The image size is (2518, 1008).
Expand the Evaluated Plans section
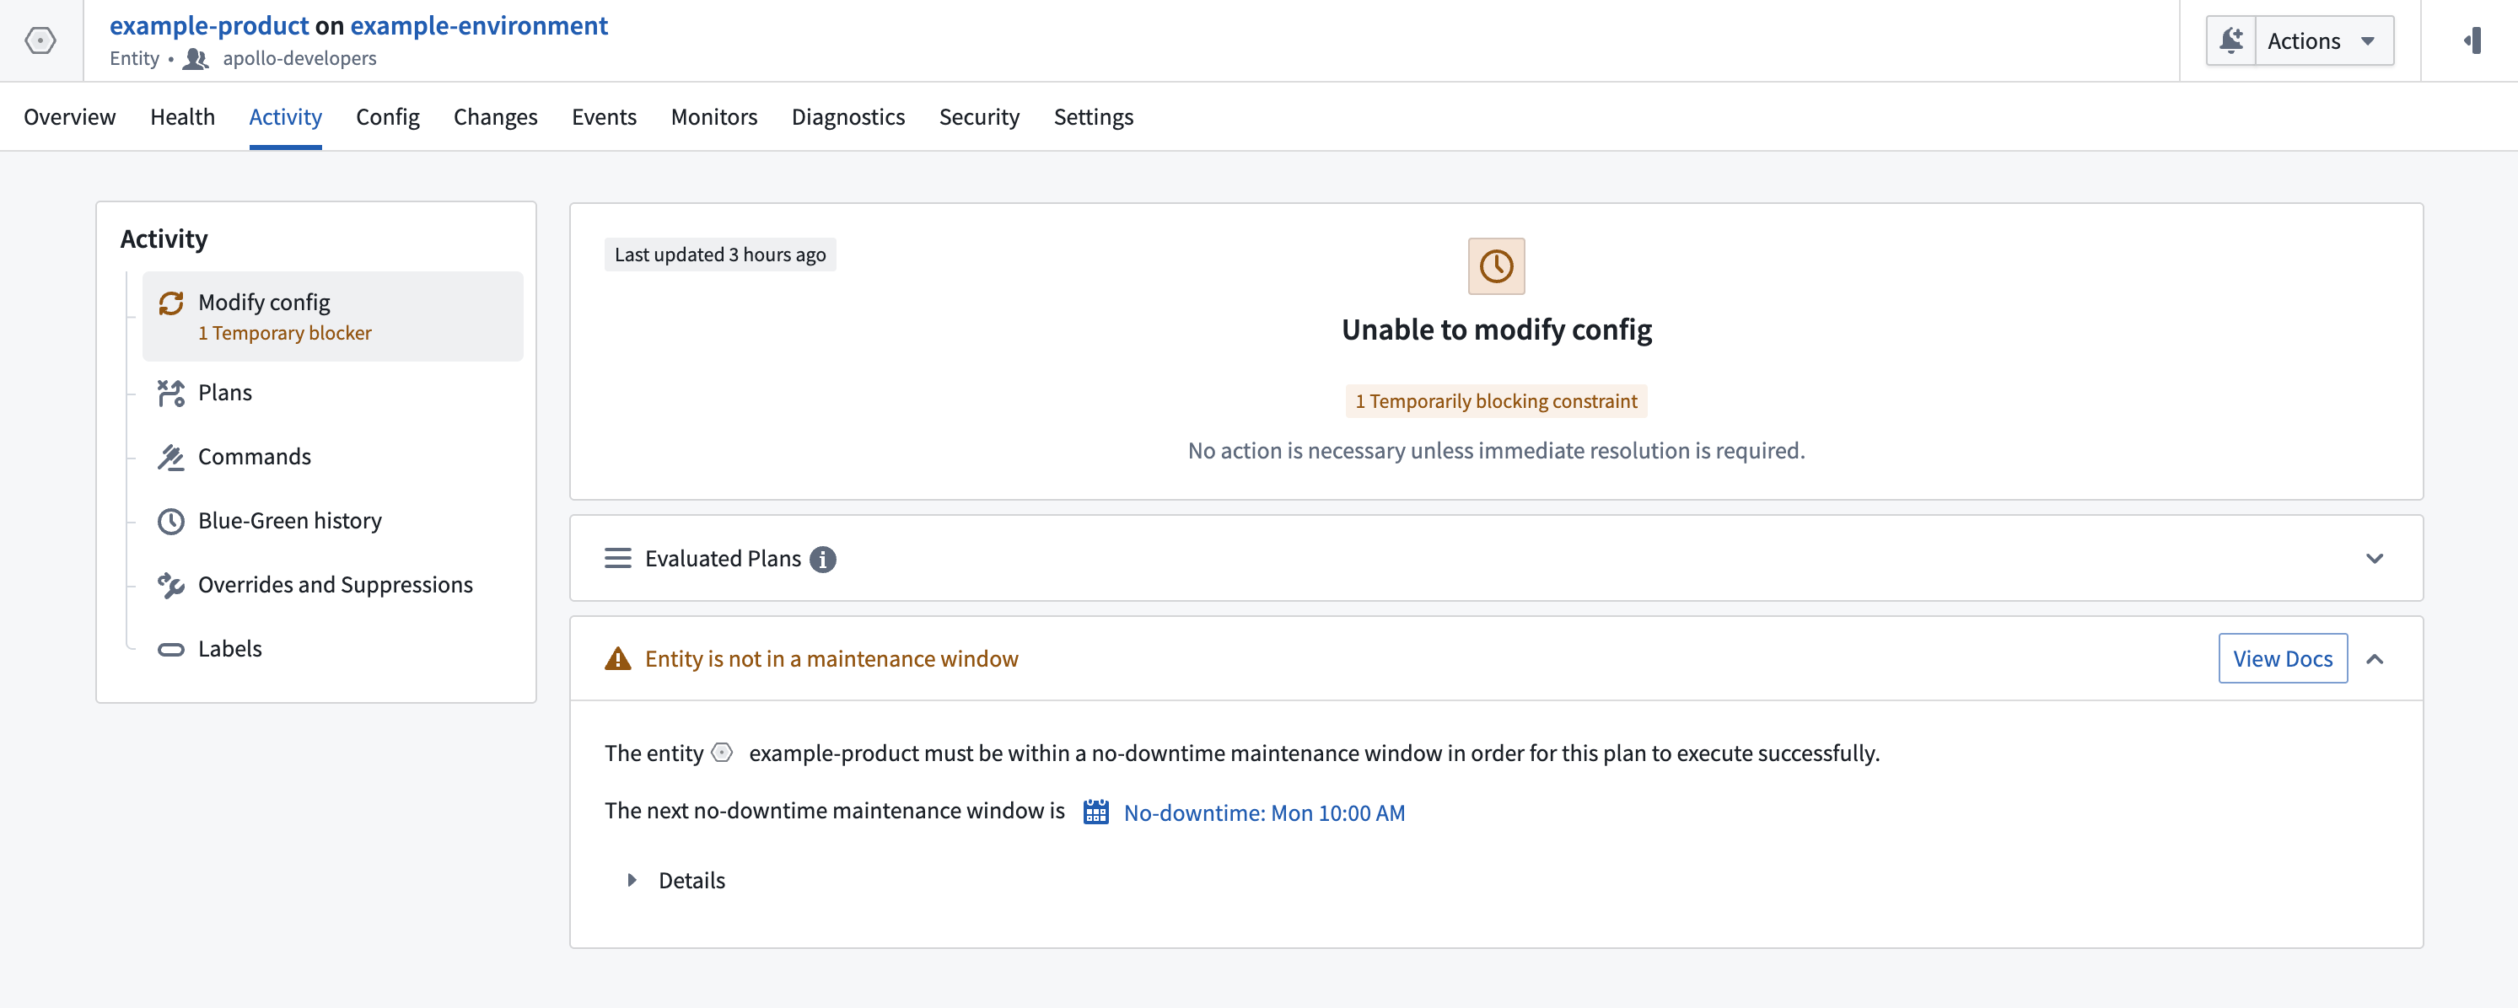(2375, 559)
